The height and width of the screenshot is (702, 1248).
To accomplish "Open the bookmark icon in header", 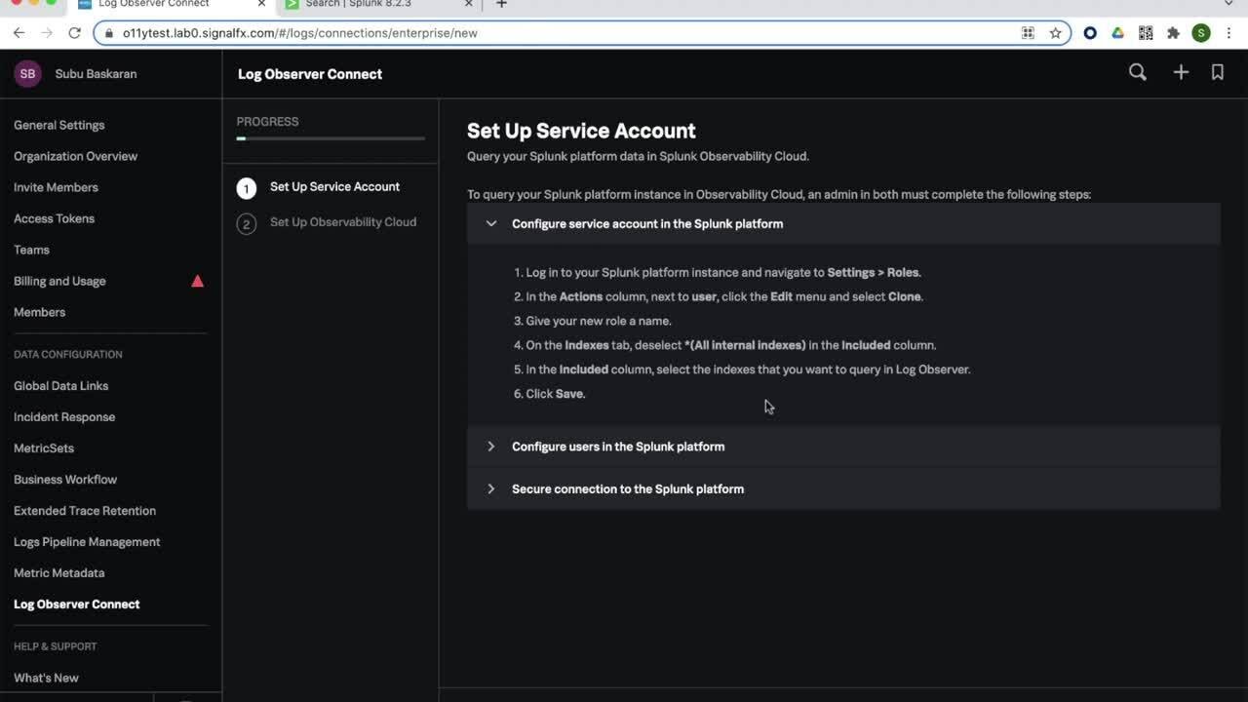I will pyautogui.click(x=1218, y=72).
